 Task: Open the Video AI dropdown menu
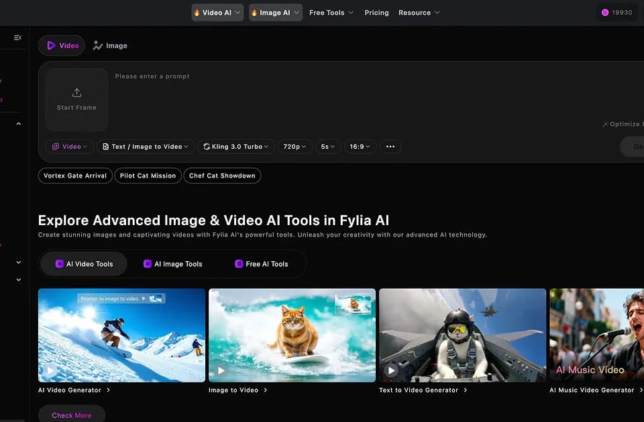pyautogui.click(x=217, y=13)
